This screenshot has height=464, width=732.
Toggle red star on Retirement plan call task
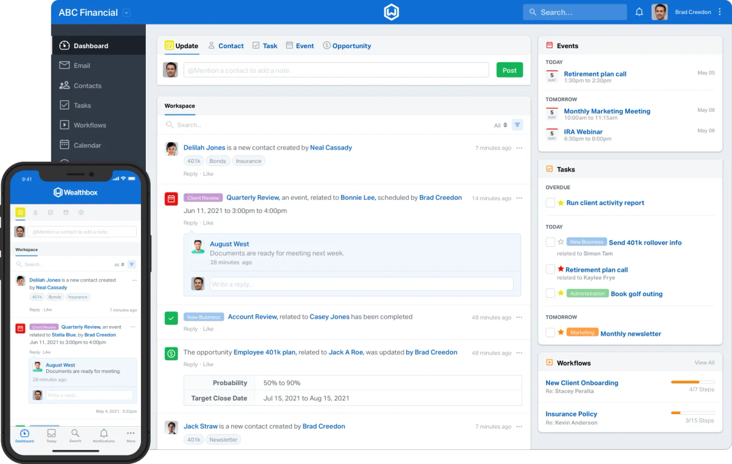point(561,269)
